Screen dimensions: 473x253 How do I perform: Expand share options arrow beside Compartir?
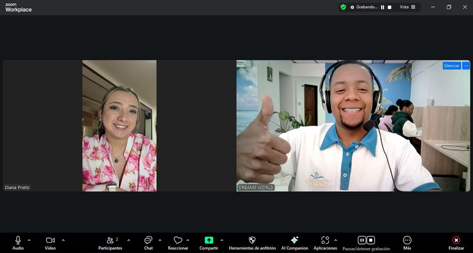pyautogui.click(x=222, y=240)
